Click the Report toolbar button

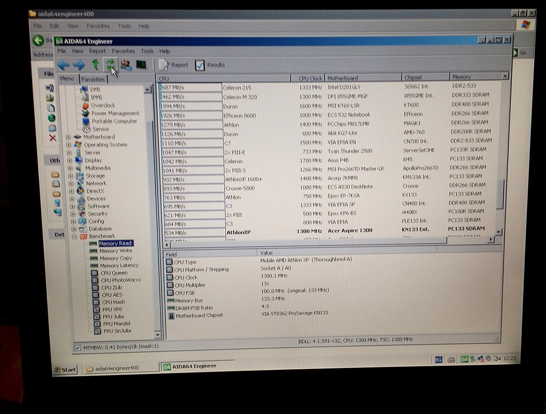click(x=173, y=65)
